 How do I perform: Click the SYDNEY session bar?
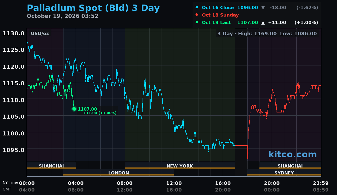click(284, 173)
